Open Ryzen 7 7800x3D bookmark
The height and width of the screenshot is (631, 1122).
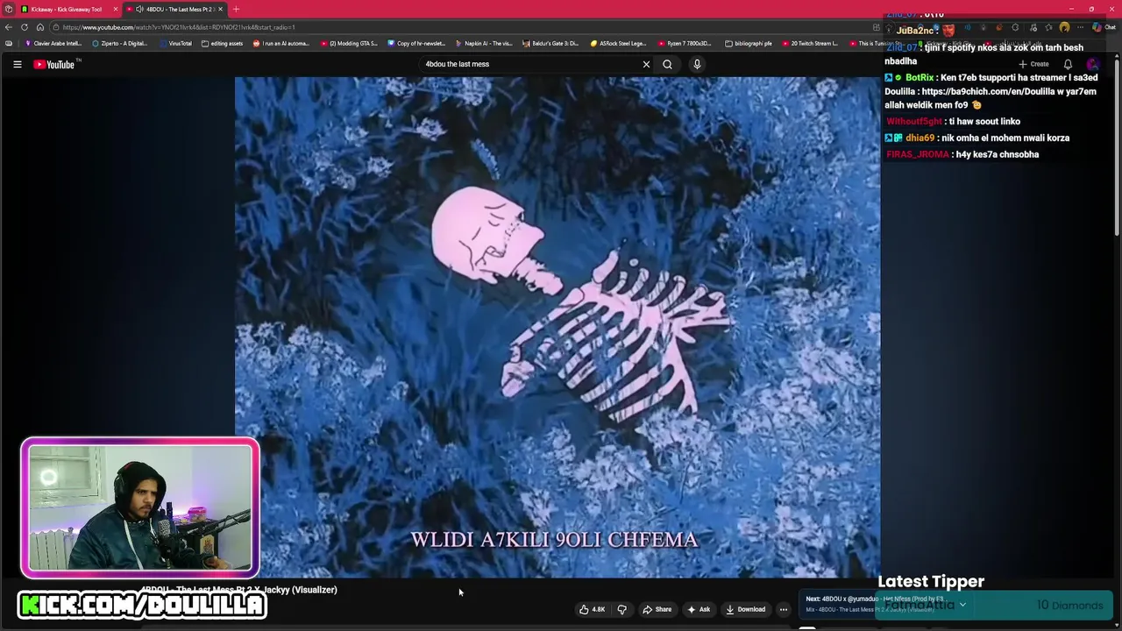pyautogui.click(x=685, y=43)
